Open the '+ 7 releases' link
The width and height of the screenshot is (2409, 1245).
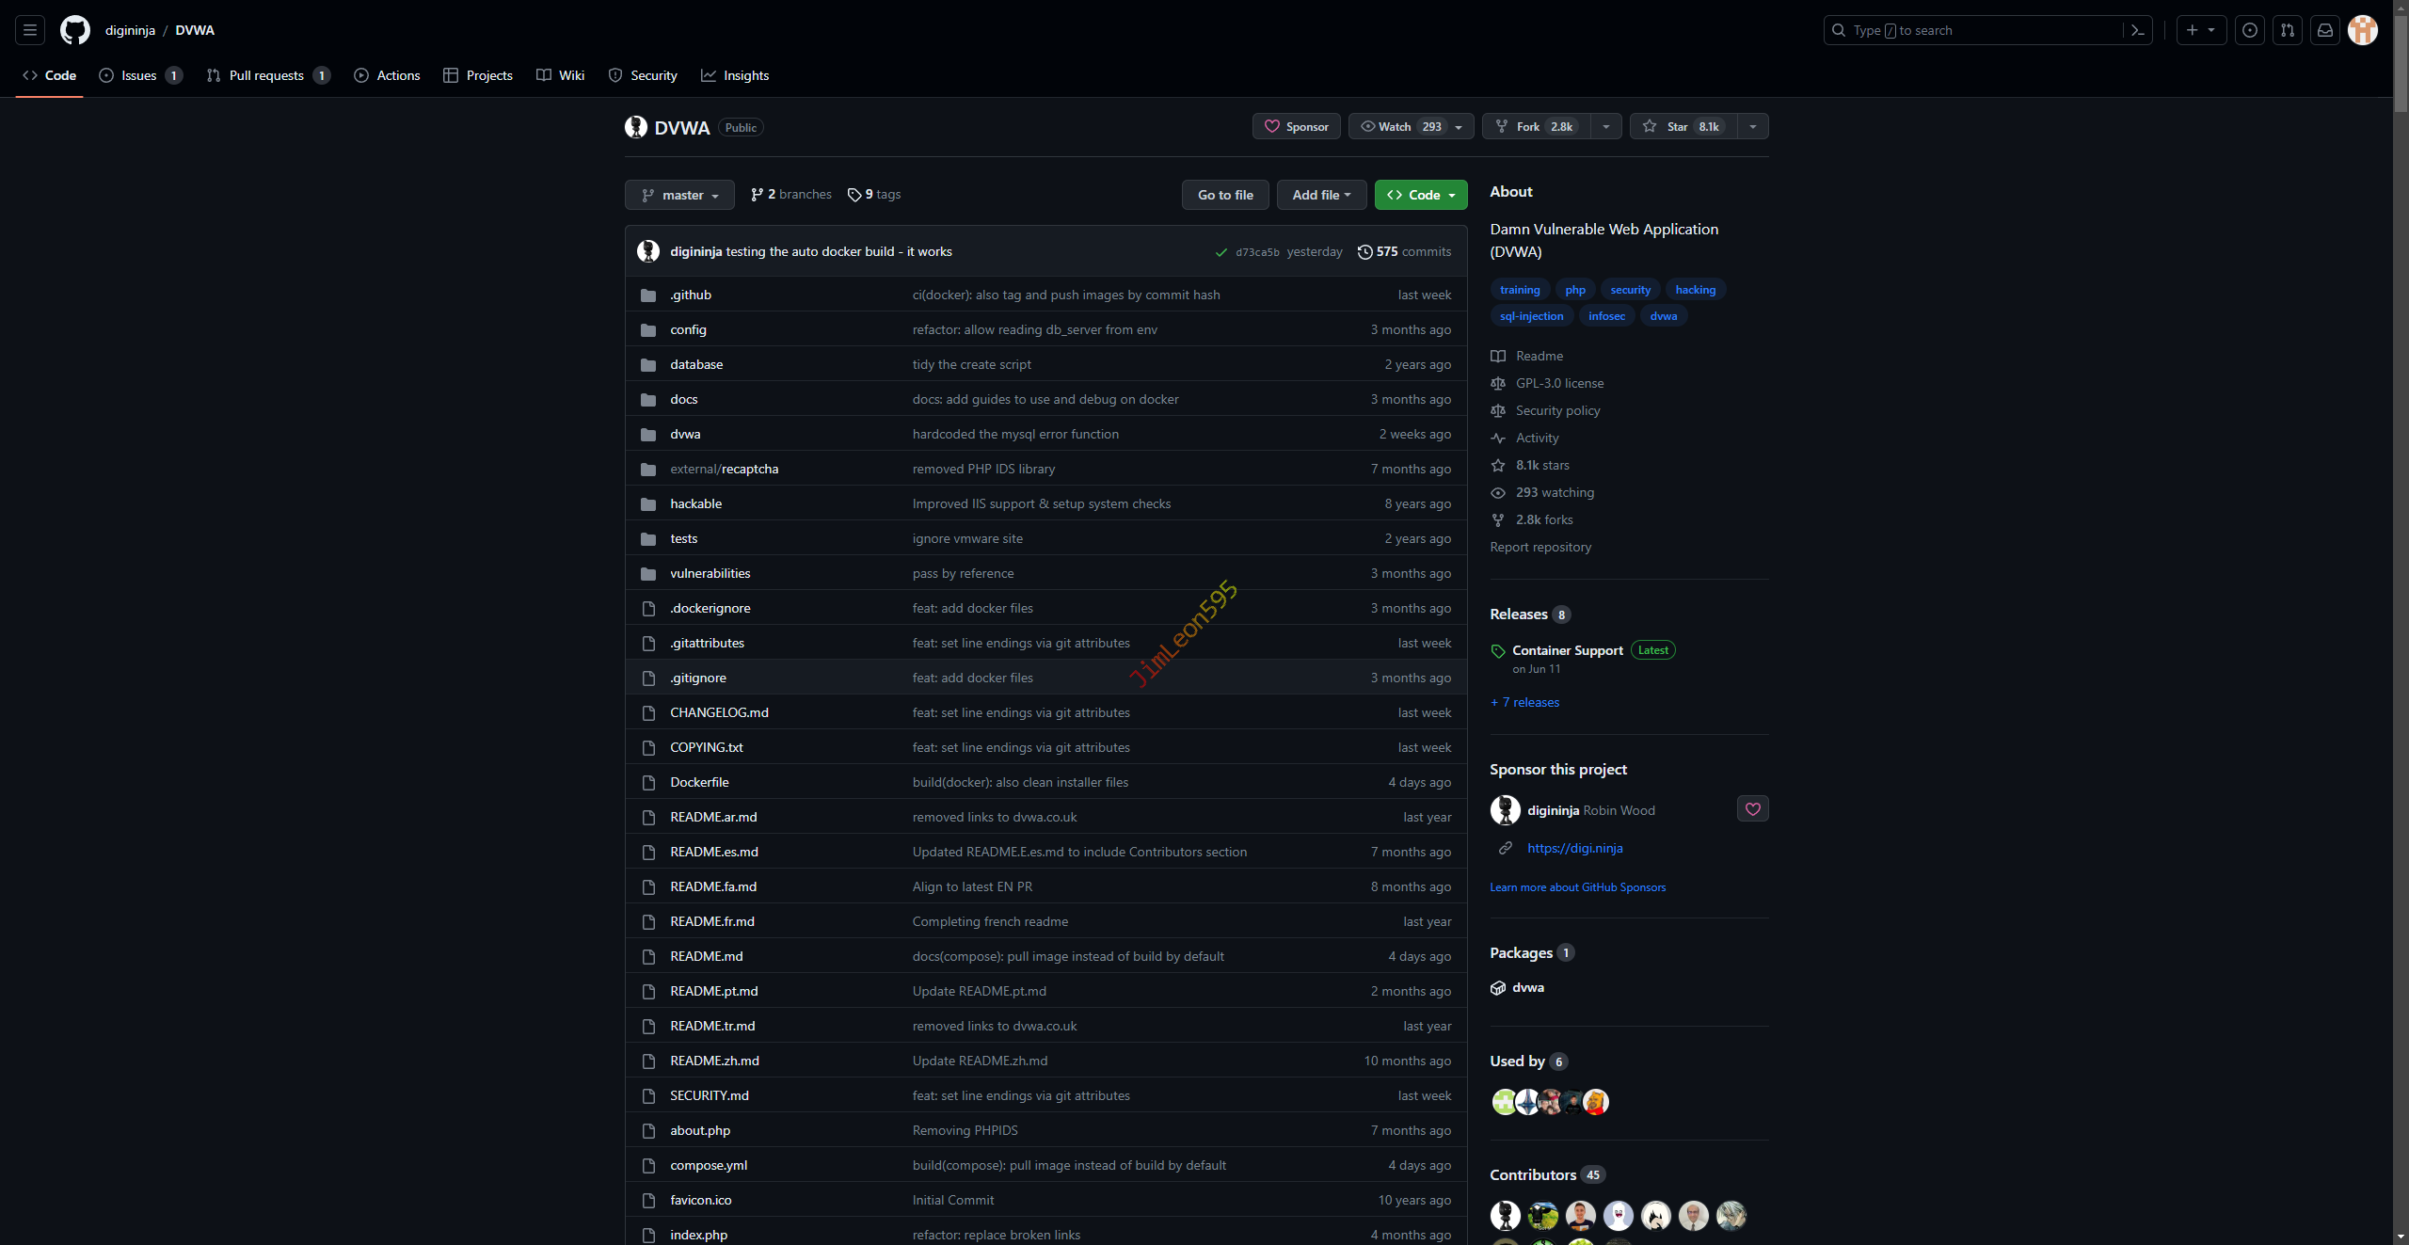1524,703
